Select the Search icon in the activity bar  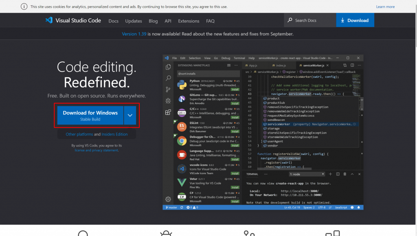tap(168, 78)
